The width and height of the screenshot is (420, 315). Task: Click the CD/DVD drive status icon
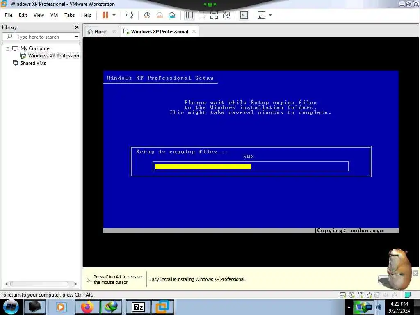point(352,295)
